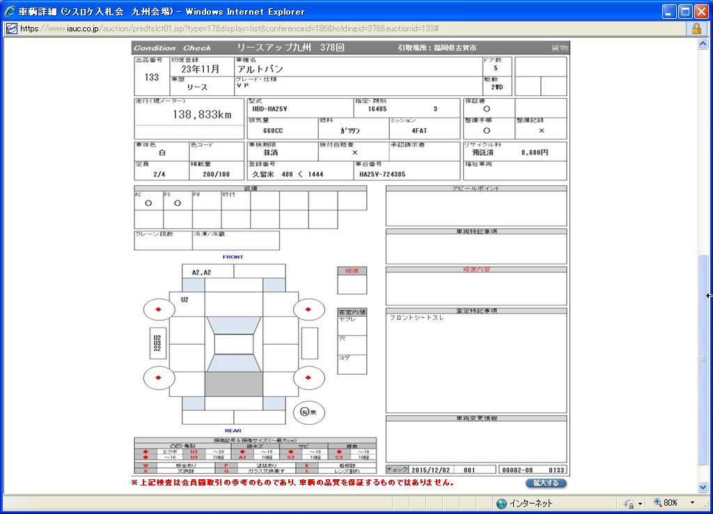Click the front-right wheel red diamond marker
713x514 pixels.
pyautogui.click(x=309, y=309)
